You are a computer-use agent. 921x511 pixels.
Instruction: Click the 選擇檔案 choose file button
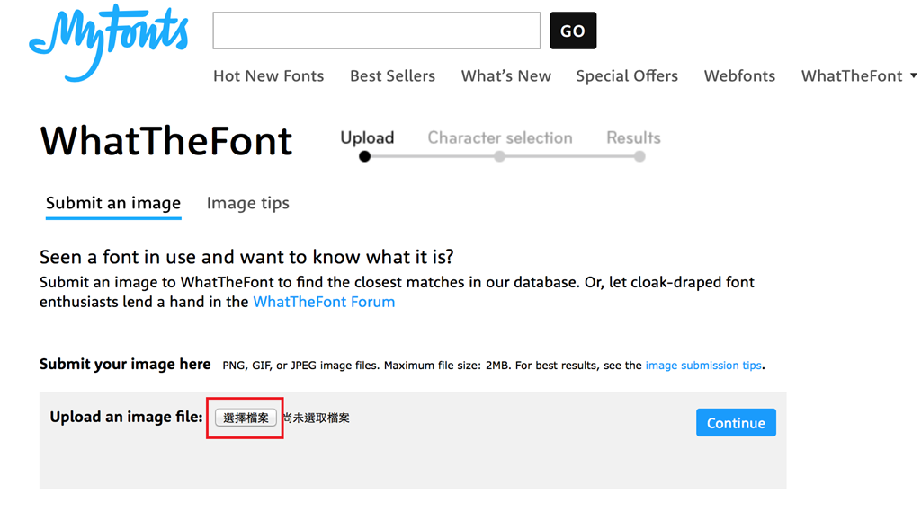tap(246, 418)
